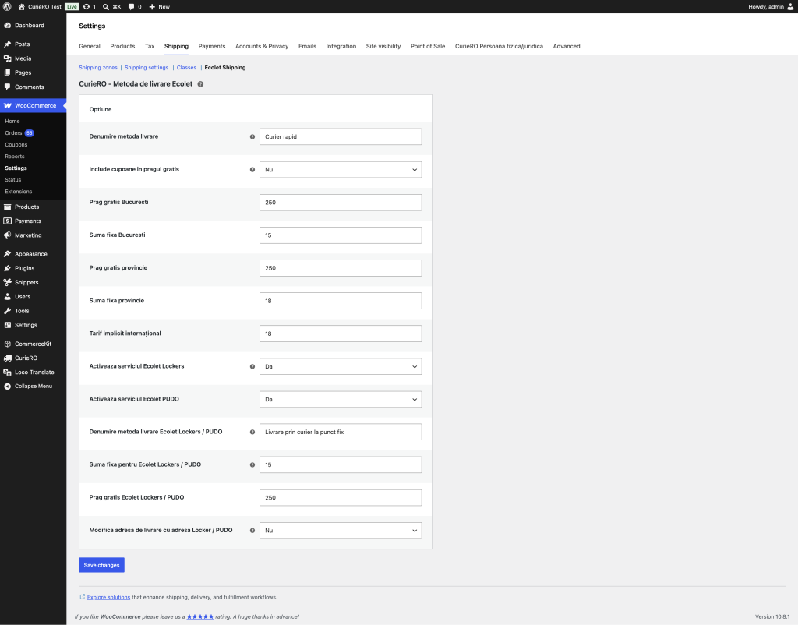
Task: Open Activeaza serviciul Ecolet PUDO dropdown
Action: 341,399
